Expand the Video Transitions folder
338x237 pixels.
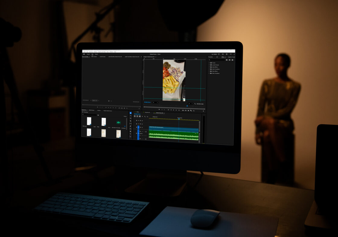click(209, 73)
